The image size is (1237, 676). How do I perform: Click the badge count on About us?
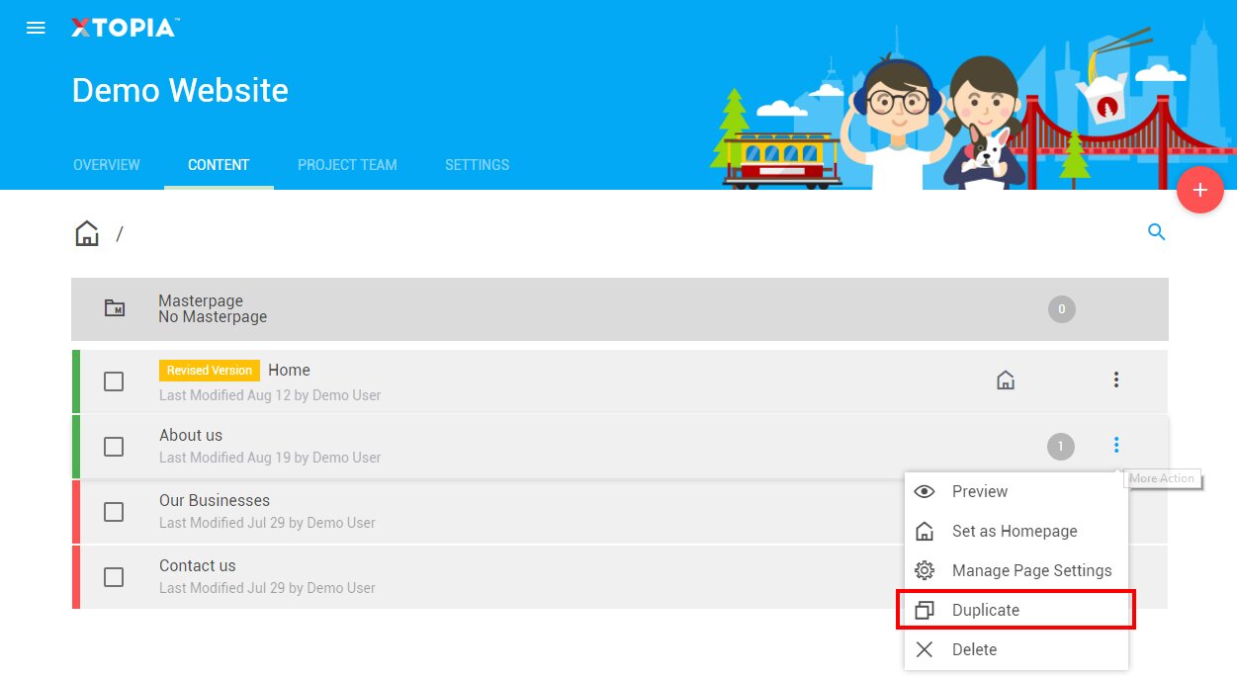click(1060, 447)
